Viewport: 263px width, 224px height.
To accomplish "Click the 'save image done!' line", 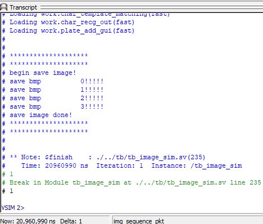I will click(x=37, y=115).
